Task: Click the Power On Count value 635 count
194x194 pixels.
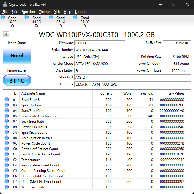Action: point(177,64)
